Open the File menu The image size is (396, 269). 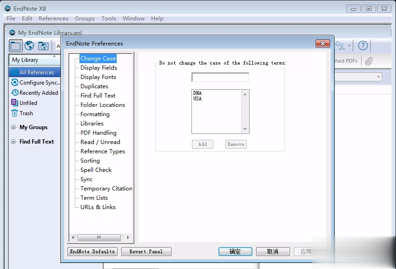pos(11,19)
